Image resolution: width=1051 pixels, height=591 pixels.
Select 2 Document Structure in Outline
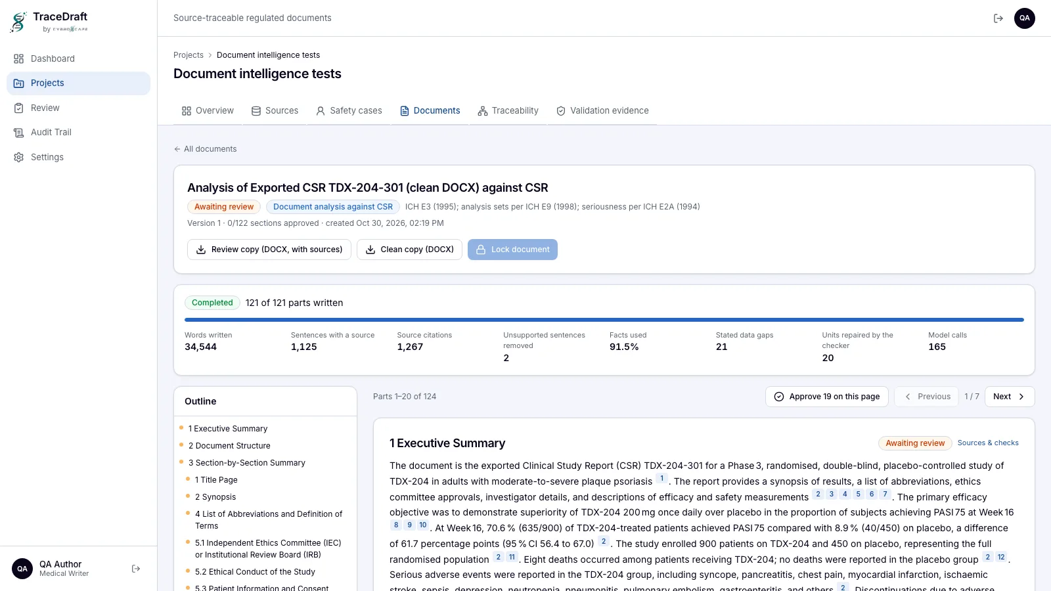[x=229, y=446]
